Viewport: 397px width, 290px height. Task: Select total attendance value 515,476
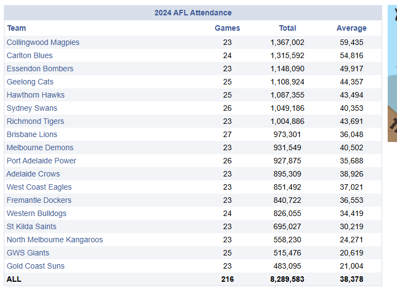coord(287,253)
